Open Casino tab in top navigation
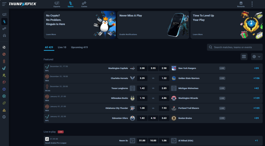 84,4
